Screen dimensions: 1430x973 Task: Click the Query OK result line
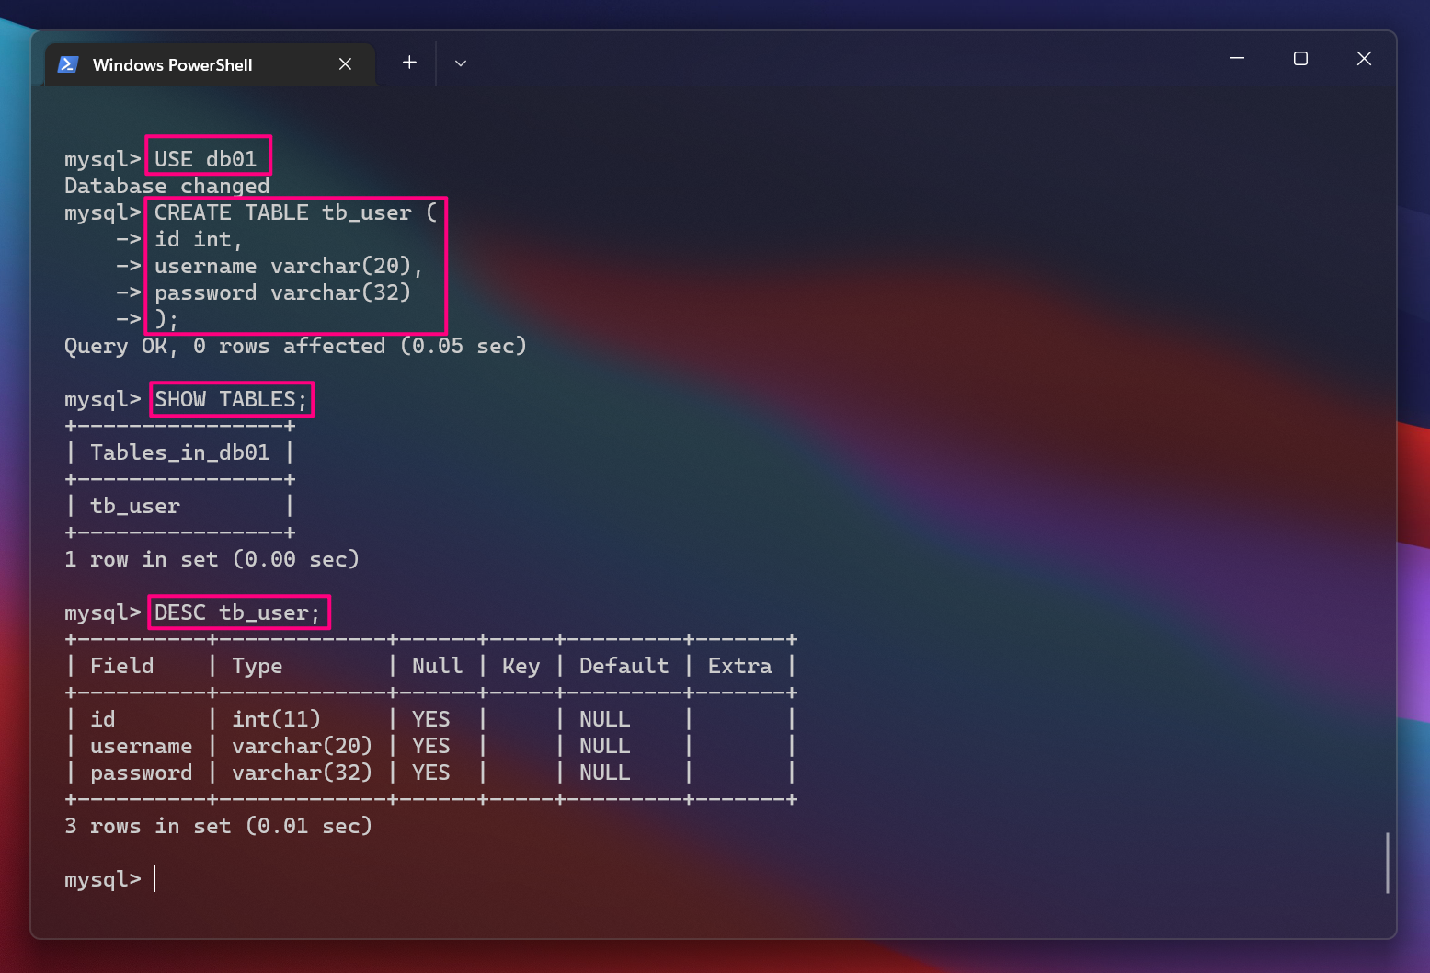pos(294,346)
